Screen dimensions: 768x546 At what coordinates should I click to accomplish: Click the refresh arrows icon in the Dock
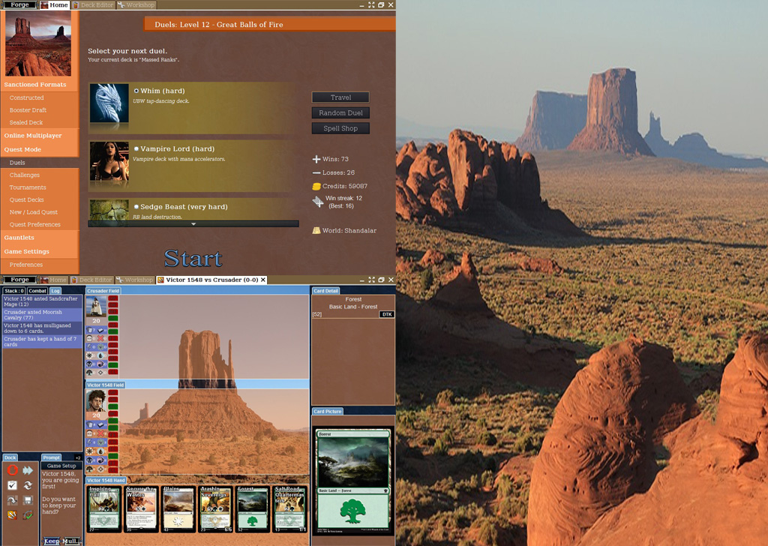tap(28, 485)
